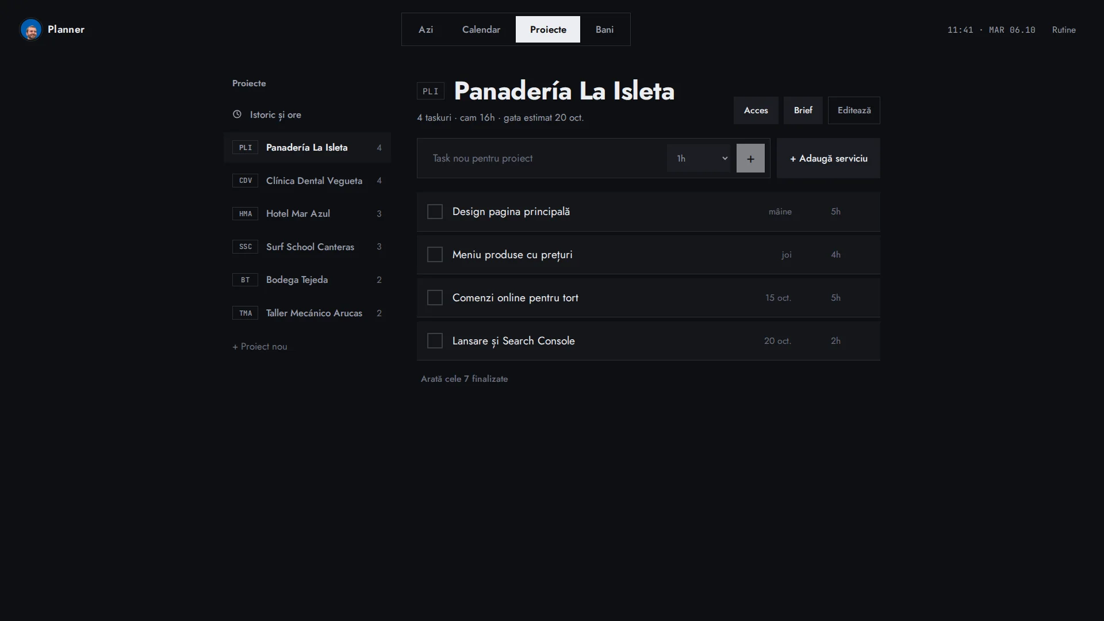Image resolution: width=1104 pixels, height=621 pixels.
Task: Open the 1h duration dropdown
Action: pyautogui.click(x=699, y=158)
